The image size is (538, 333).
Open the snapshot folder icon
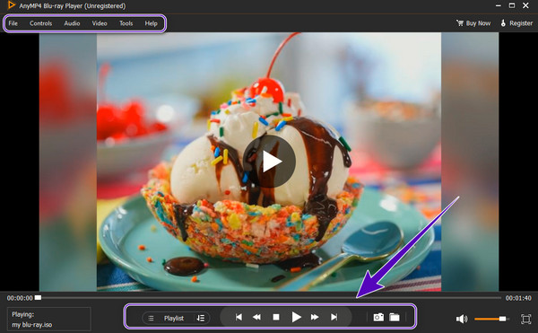click(x=395, y=317)
